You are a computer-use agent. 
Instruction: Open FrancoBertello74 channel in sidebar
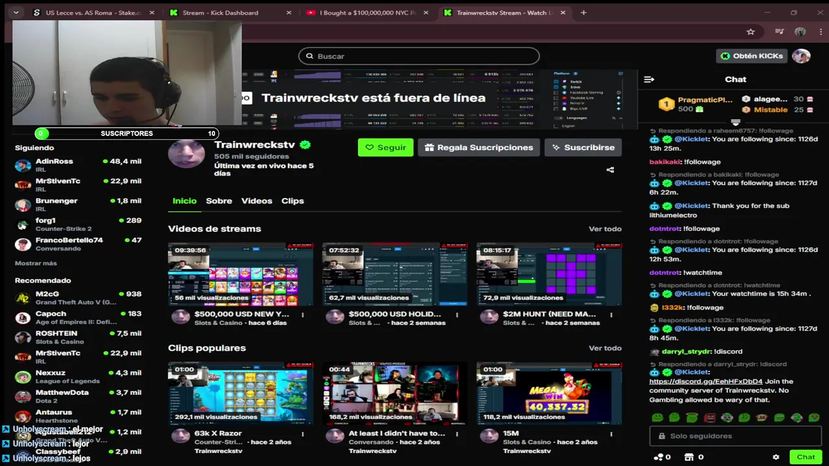pyautogui.click(x=78, y=245)
